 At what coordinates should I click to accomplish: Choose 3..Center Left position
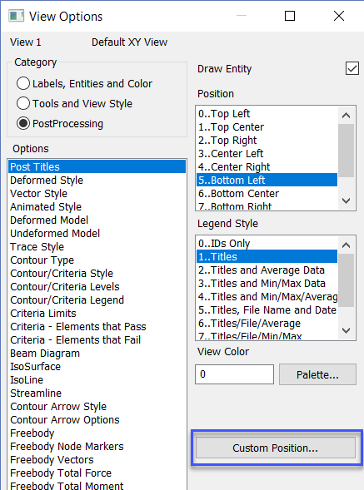267,154
